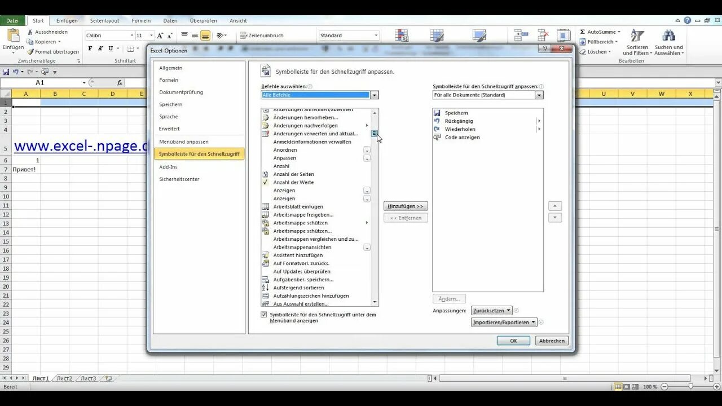Open the Kopieren dropdown arrow
This screenshot has height=406, width=722.
click(x=60, y=42)
